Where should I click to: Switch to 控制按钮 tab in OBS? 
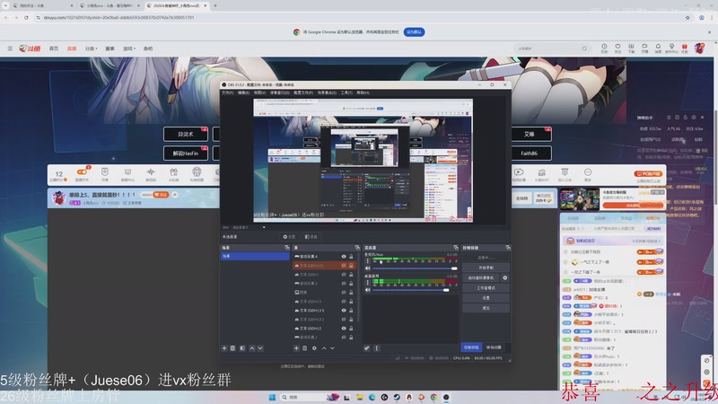pyautogui.click(x=471, y=347)
